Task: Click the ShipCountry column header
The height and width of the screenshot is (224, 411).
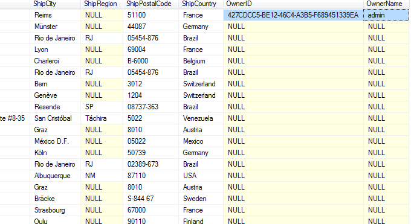Action: [201, 4]
